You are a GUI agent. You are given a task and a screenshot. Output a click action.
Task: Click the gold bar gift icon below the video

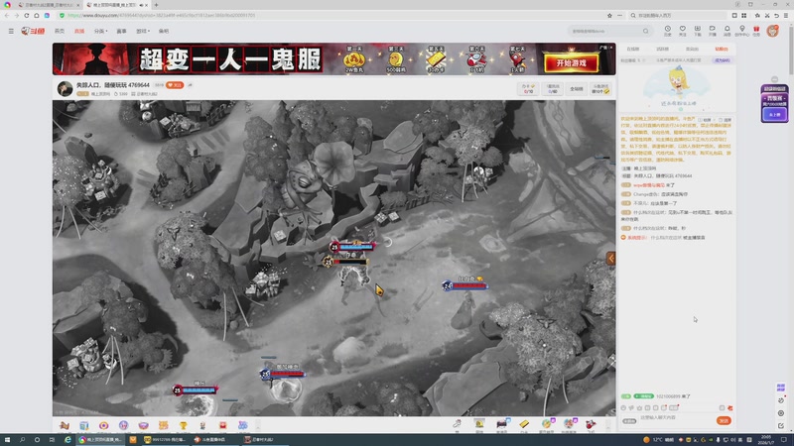524,425
